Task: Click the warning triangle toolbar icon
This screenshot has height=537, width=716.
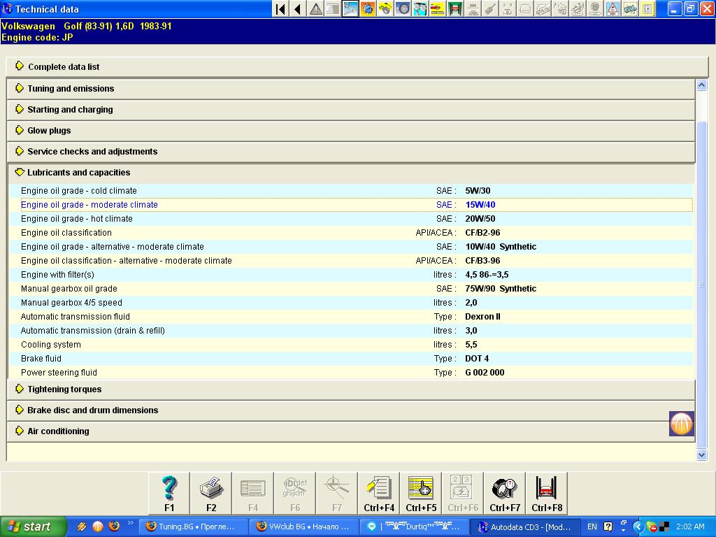Action: click(316, 9)
